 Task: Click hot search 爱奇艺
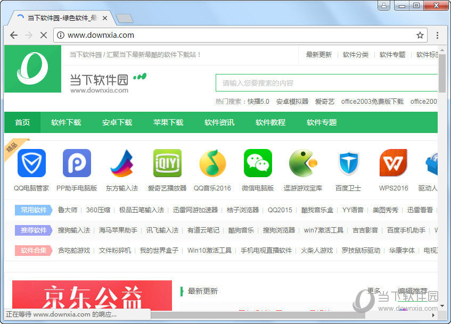click(x=325, y=102)
